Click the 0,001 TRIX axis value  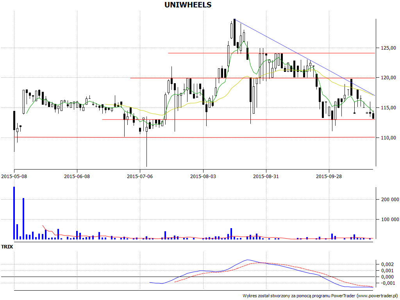pyautogui.click(x=387, y=271)
